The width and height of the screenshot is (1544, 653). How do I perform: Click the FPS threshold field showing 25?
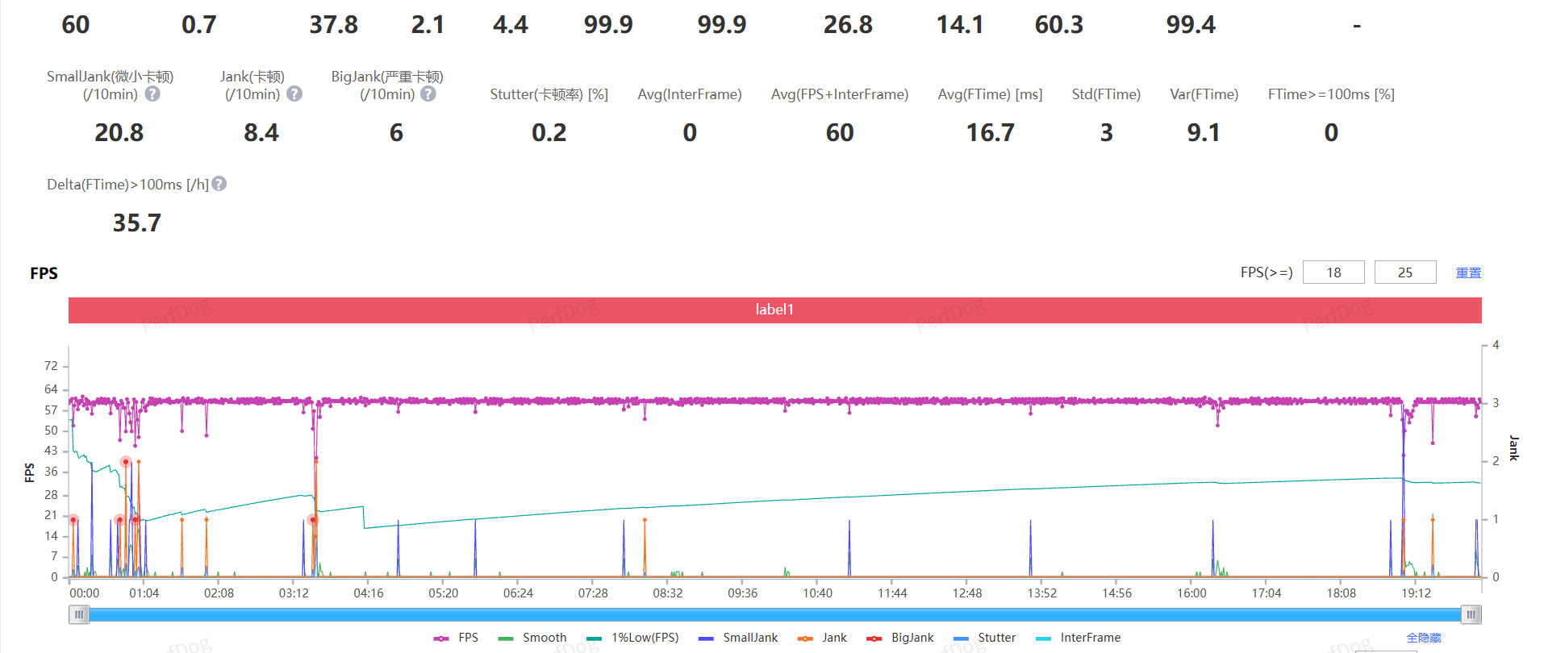[x=1404, y=272]
